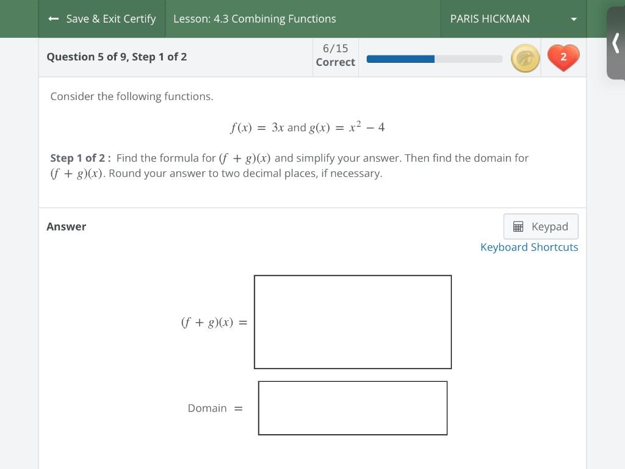Click Save & Exit Certify
The height and width of the screenshot is (469, 625).
(102, 19)
